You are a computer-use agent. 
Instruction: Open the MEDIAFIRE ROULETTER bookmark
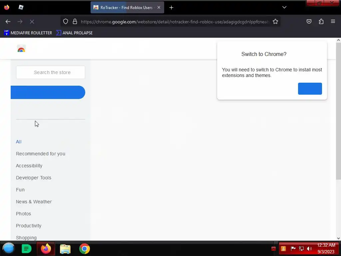[28, 33]
